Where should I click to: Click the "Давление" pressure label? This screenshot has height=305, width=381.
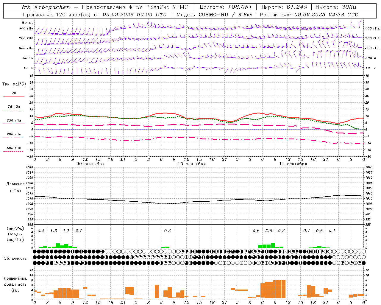15,184
